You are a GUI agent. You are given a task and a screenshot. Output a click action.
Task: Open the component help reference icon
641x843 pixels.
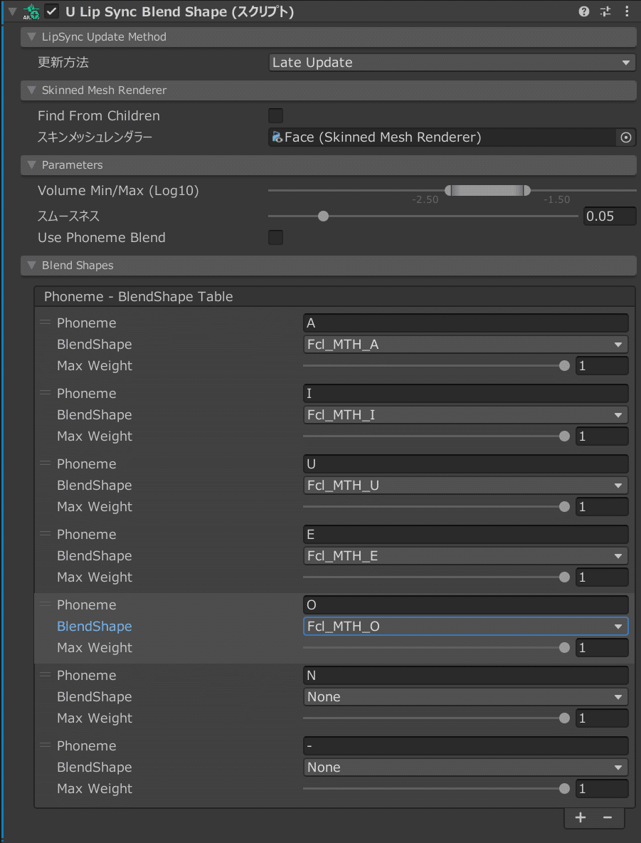(584, 12)
